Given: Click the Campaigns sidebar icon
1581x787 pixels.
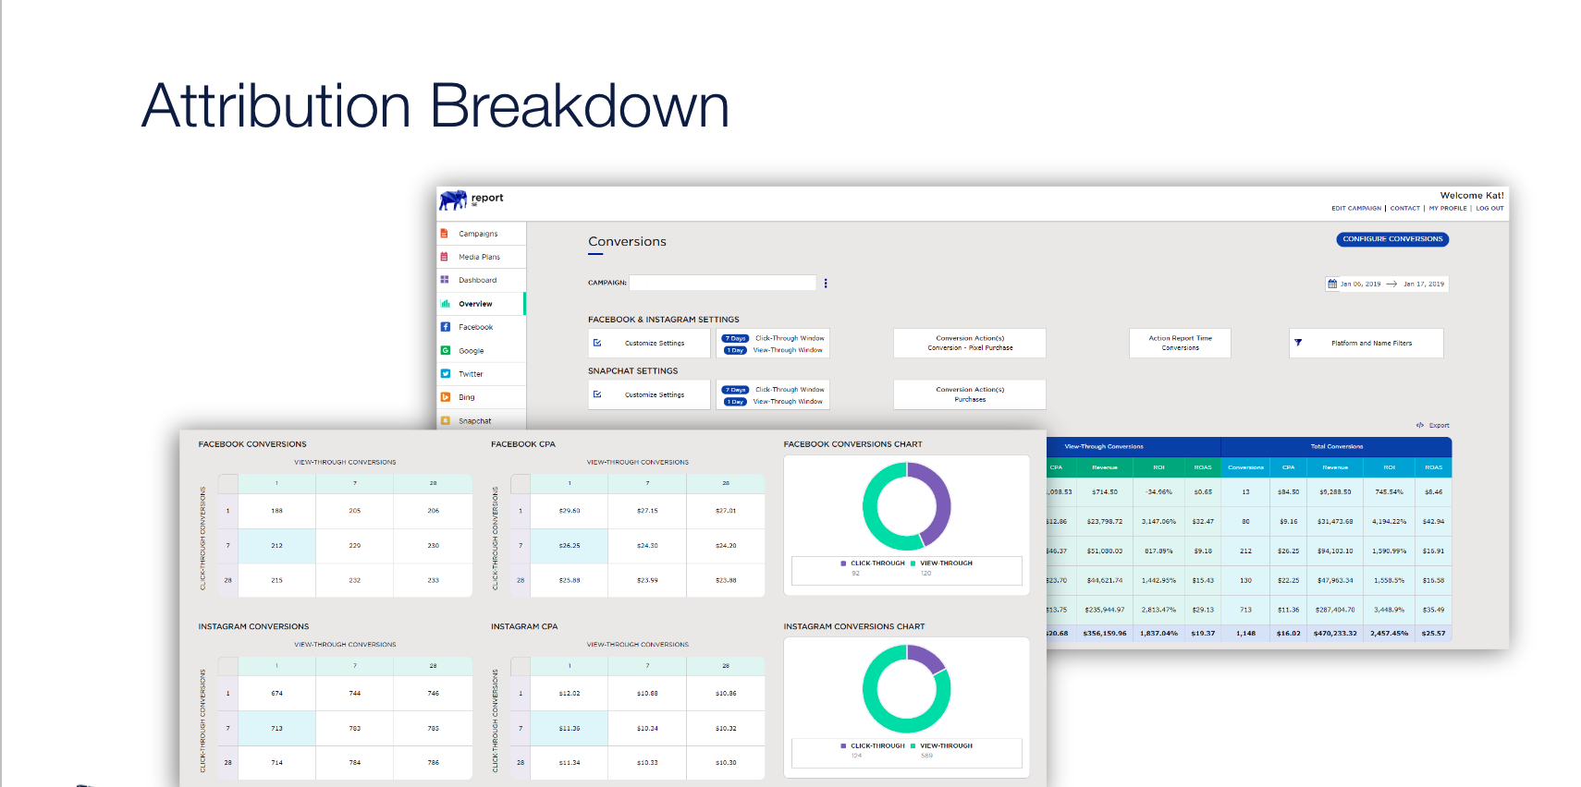Looking at the screenshot, I should [x=445, y=234].
